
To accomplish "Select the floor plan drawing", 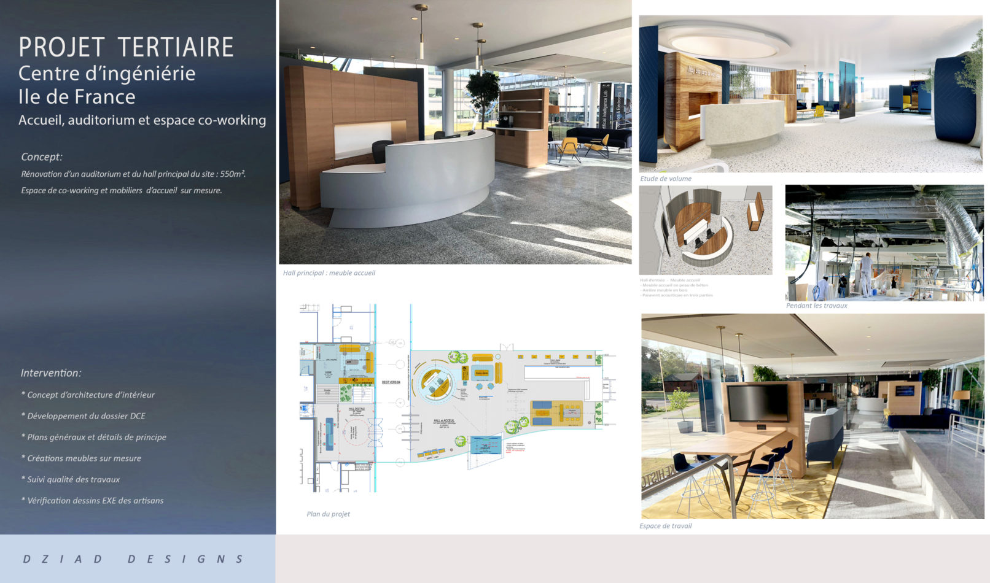I will coord(458,398).
